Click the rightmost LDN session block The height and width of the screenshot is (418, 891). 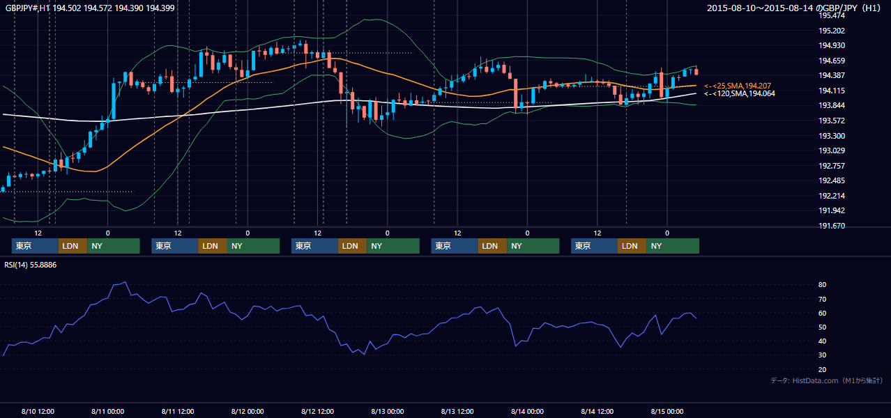pyautogui.click(x=632, y=246)
